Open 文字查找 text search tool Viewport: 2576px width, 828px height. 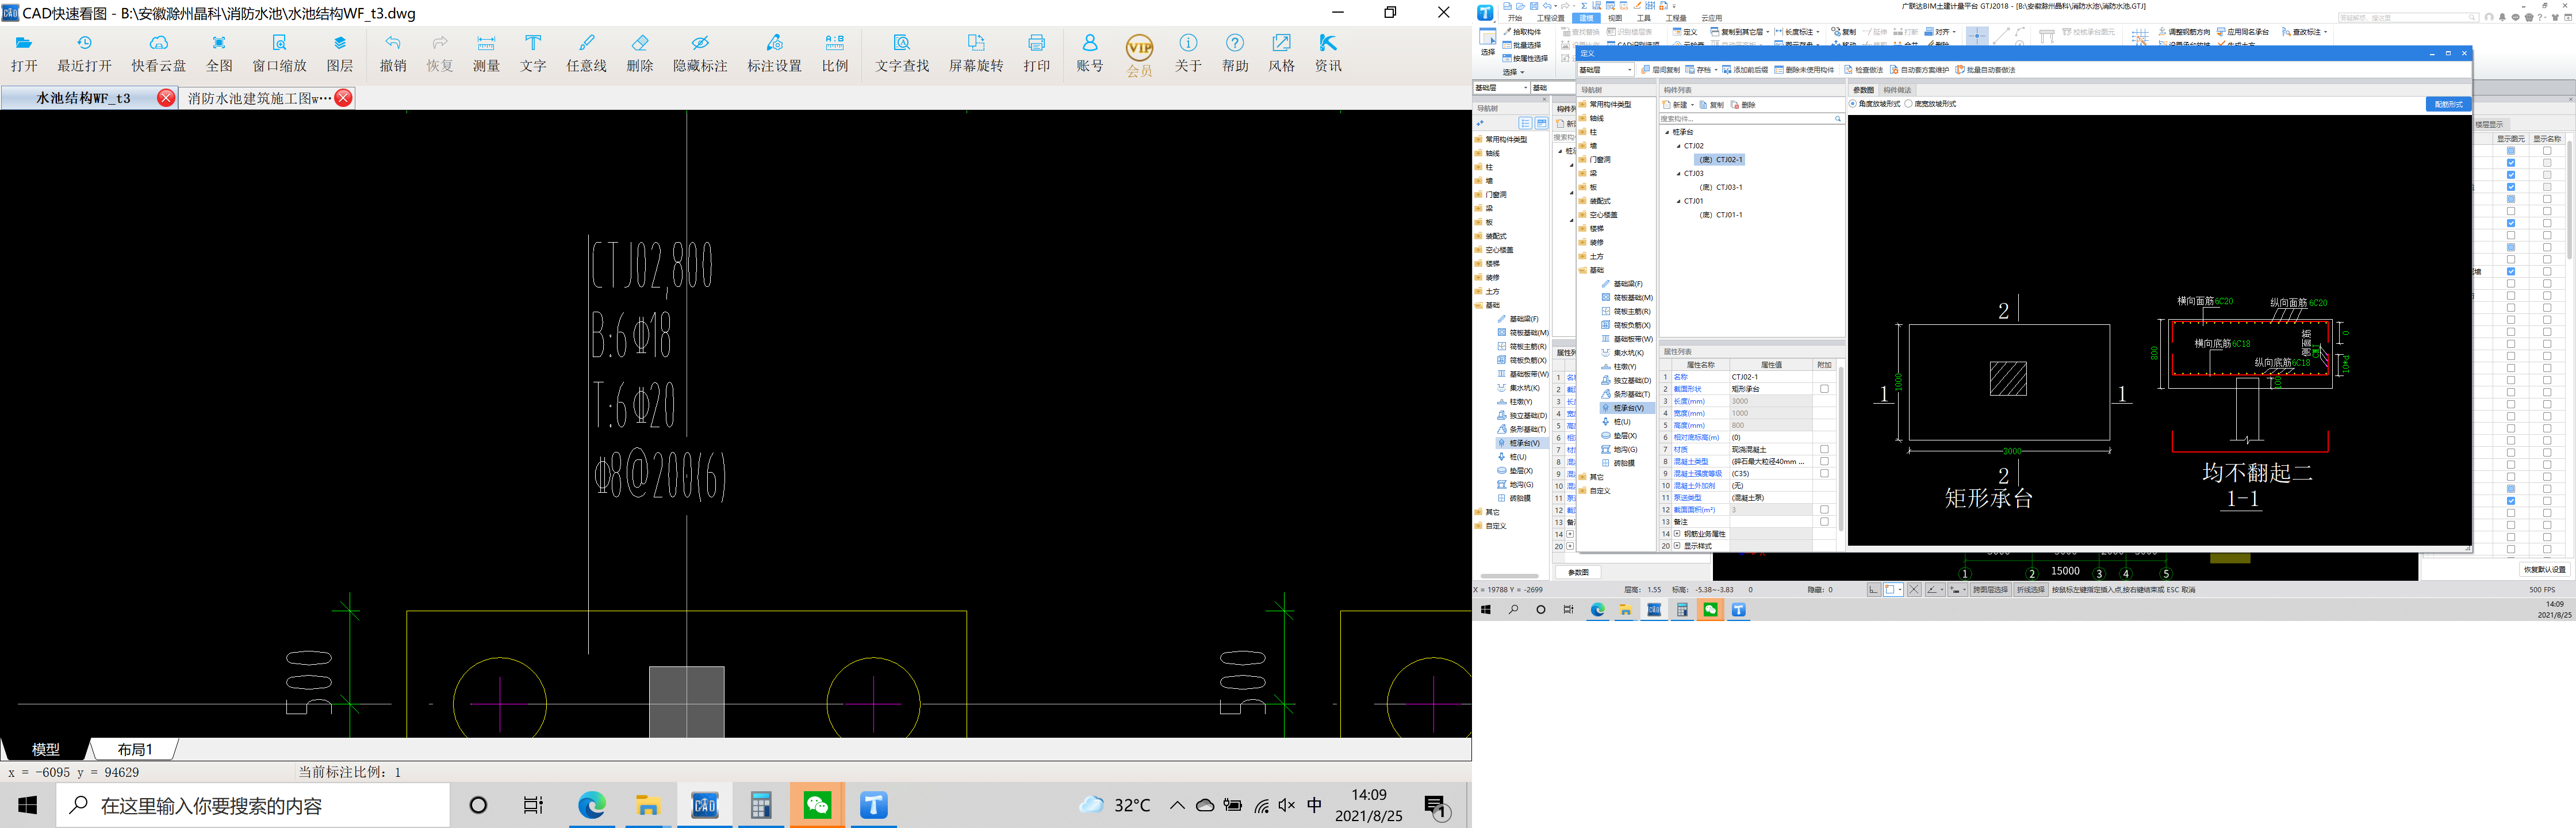(902, 53)
